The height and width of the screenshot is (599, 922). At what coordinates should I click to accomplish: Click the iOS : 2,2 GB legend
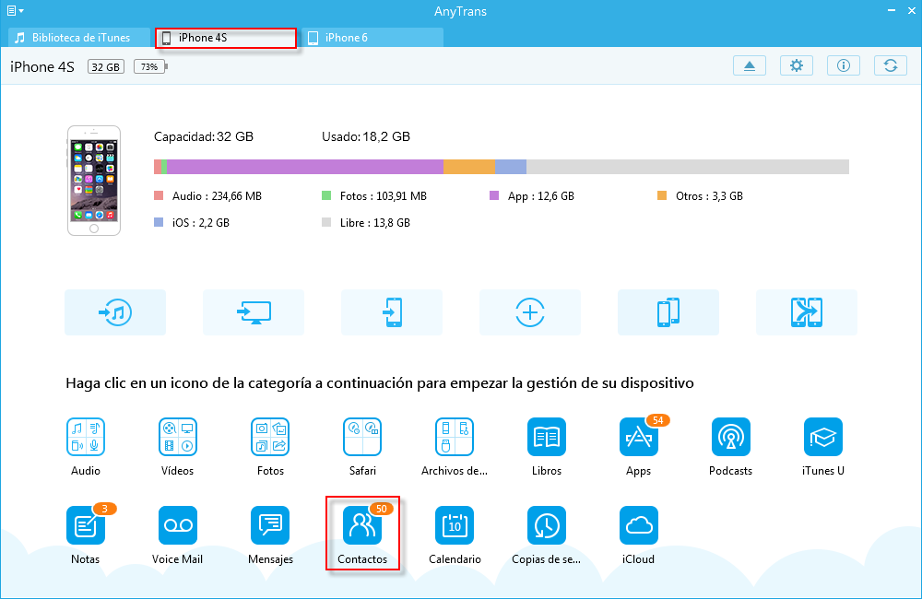click(192, 223)
